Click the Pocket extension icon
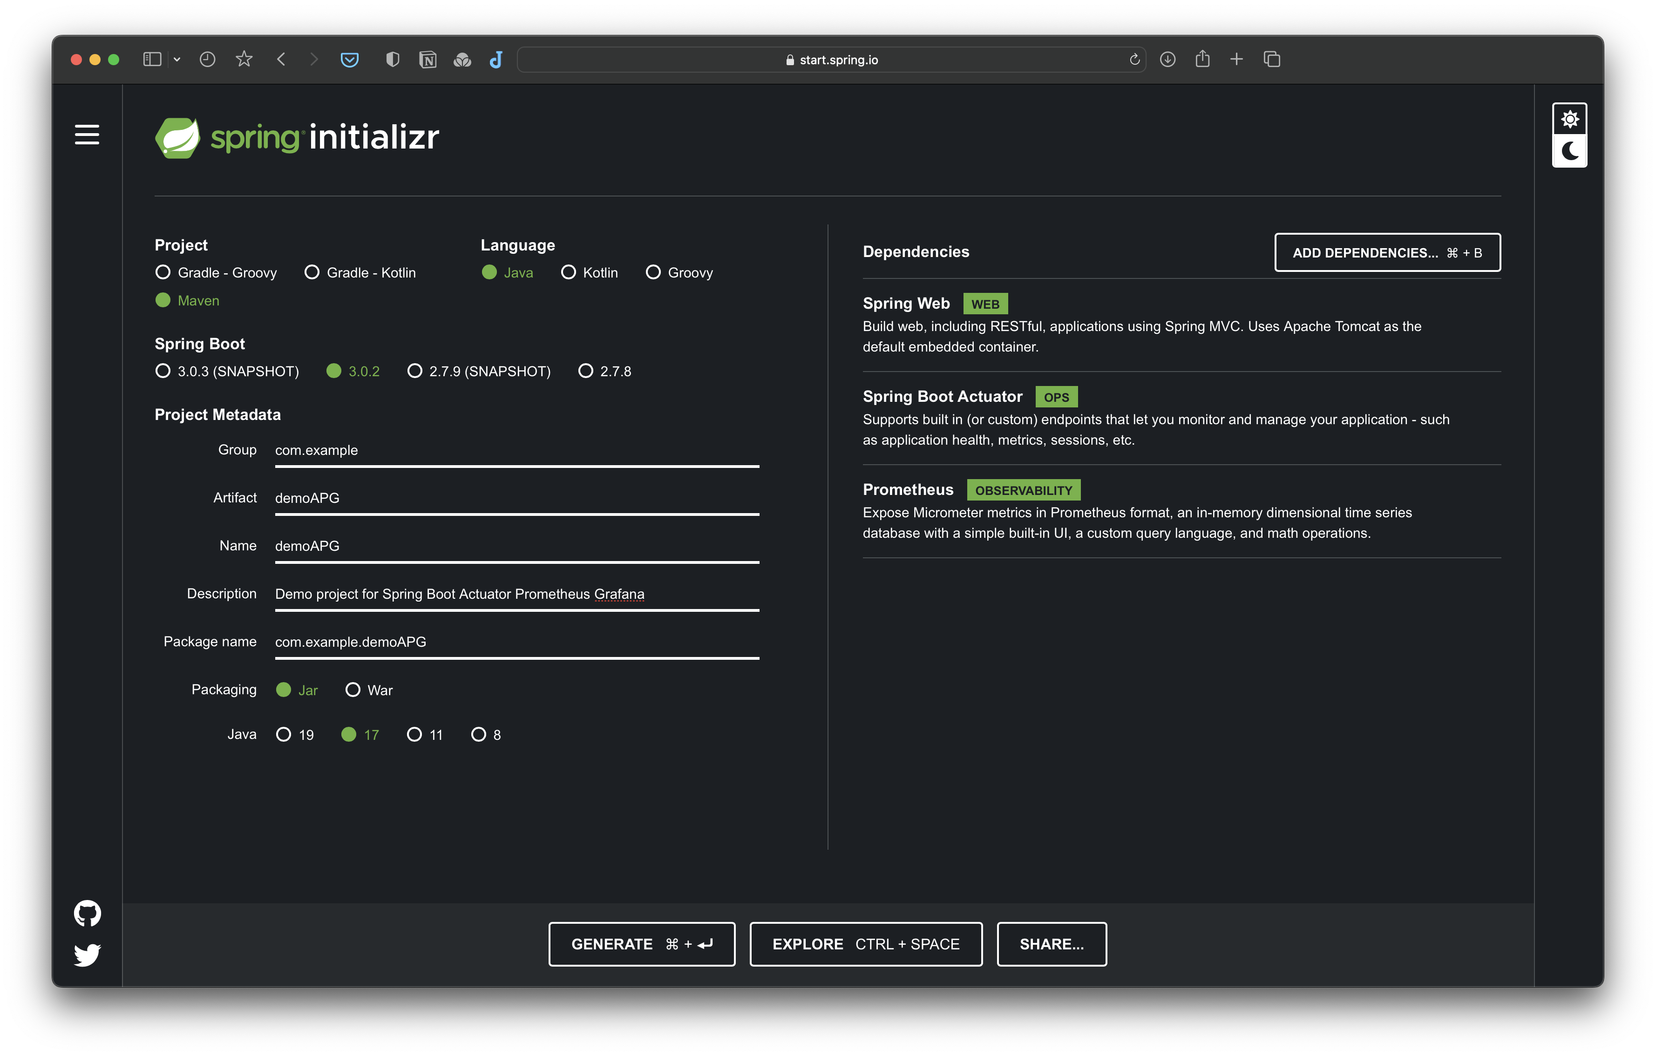The height and width of the screenshot is (1056, 1656). tap(349, 60)
